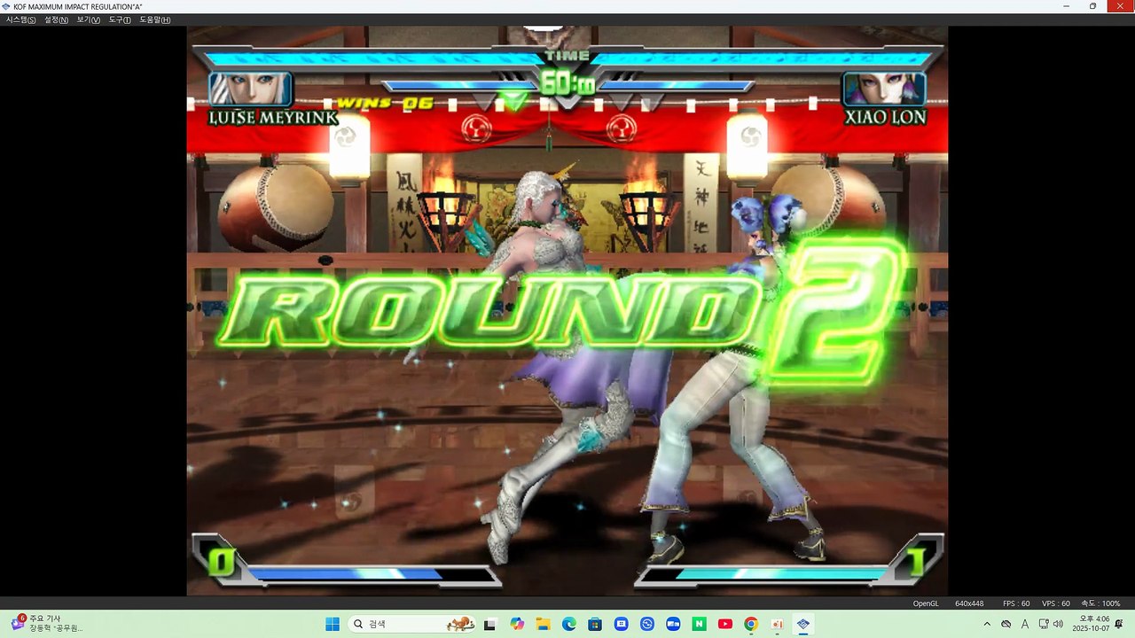Open the 보기(V) menu
1135x638 pixels.
(89, 19)
